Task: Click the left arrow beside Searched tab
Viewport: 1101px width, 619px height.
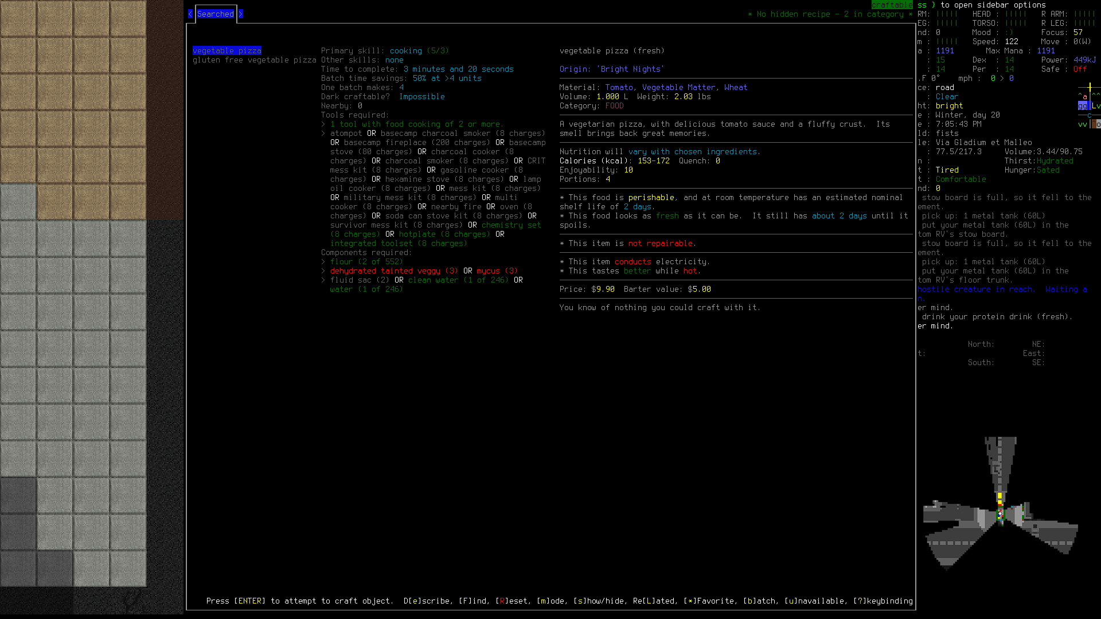Action: (190, 14)
